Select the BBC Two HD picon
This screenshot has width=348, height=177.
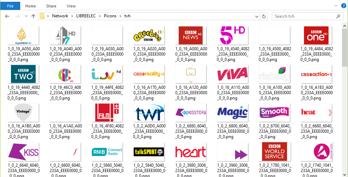(x=23, y=74)
